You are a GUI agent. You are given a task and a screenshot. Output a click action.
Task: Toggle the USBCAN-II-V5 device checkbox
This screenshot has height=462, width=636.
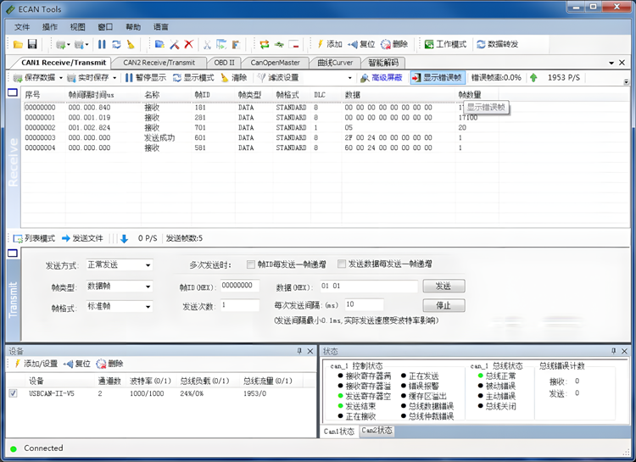pos(13,393)
